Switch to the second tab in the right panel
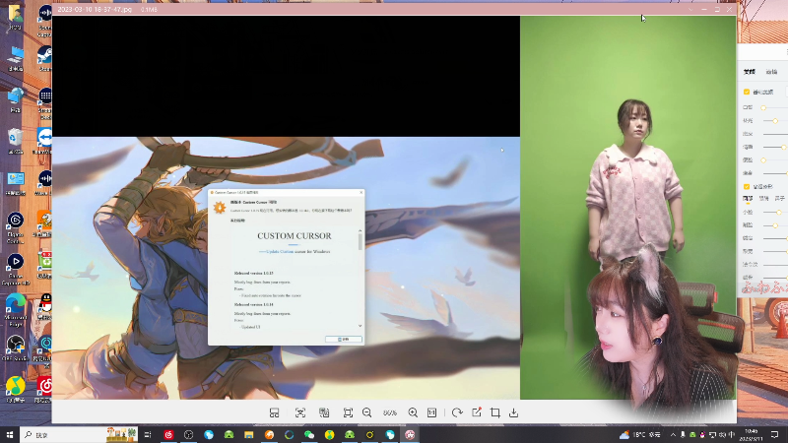This screenshot has height=443, width=788. pyautogui.click(x=771, y=72)
